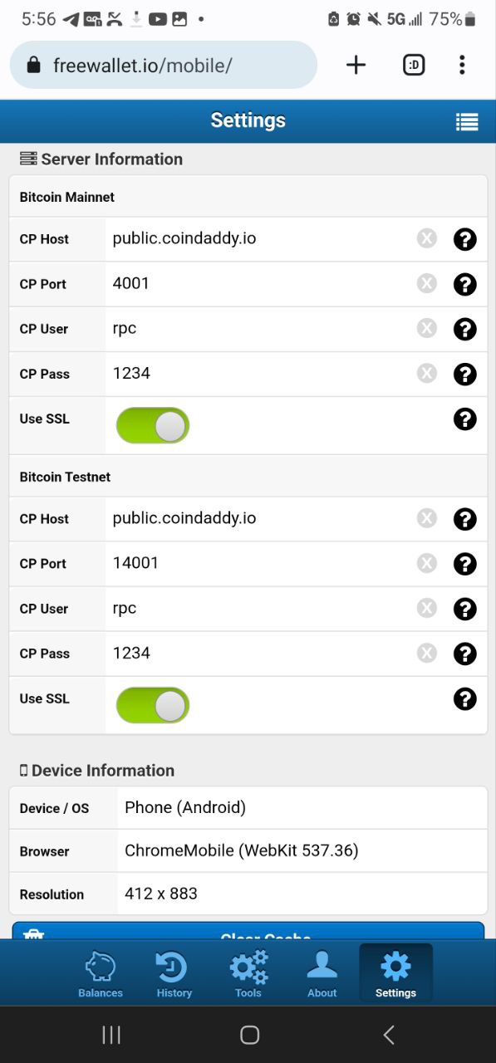This screenshot has width=496, height=1063.
Task: Open Chrome's three-dot menu
Action: click(x=462, y=65)
